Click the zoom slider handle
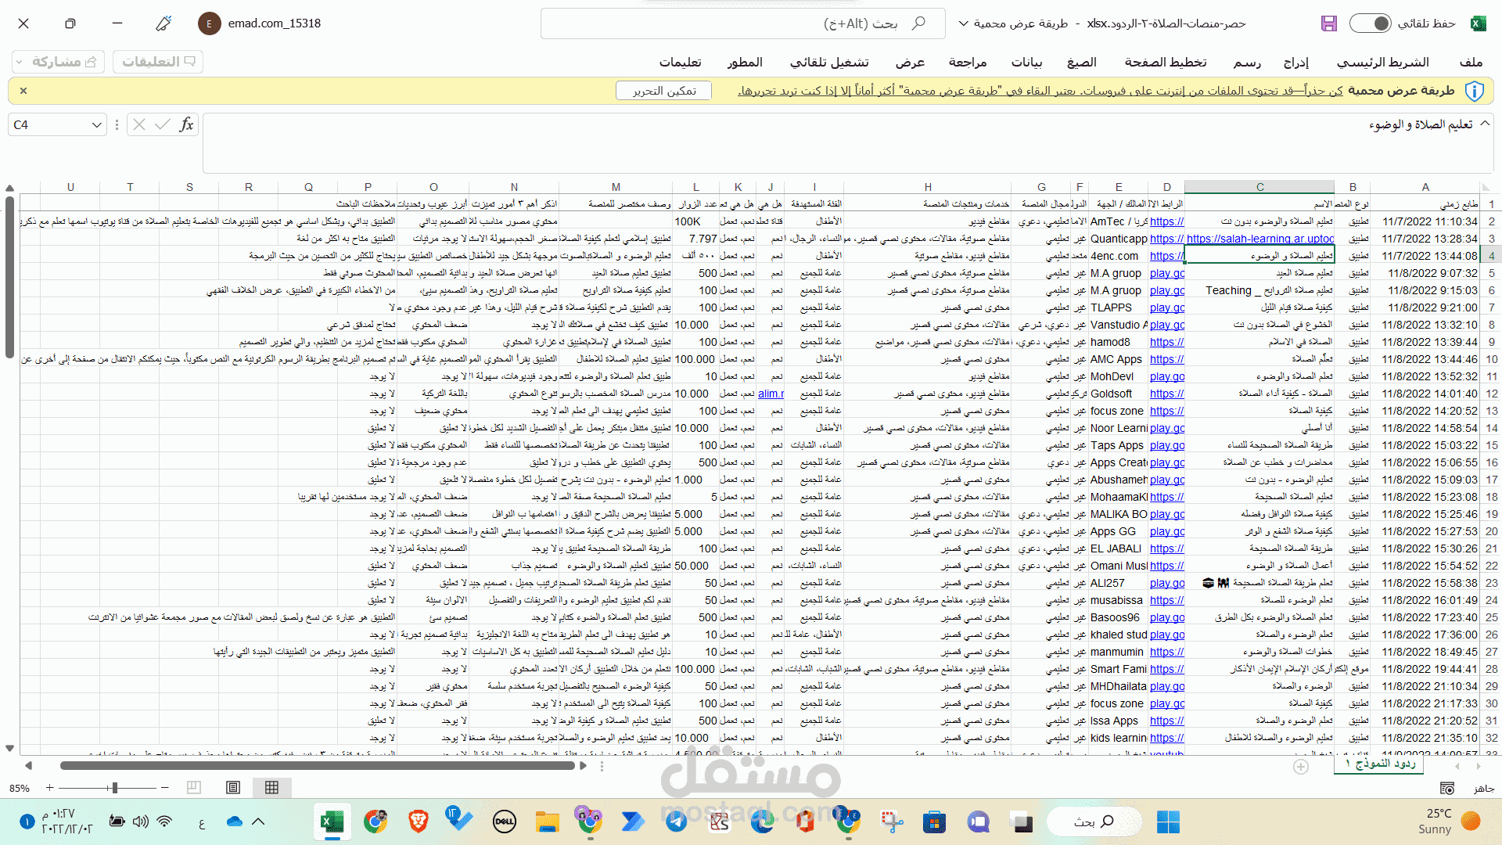Screen dimensions: 1502x845 (115, 788)
